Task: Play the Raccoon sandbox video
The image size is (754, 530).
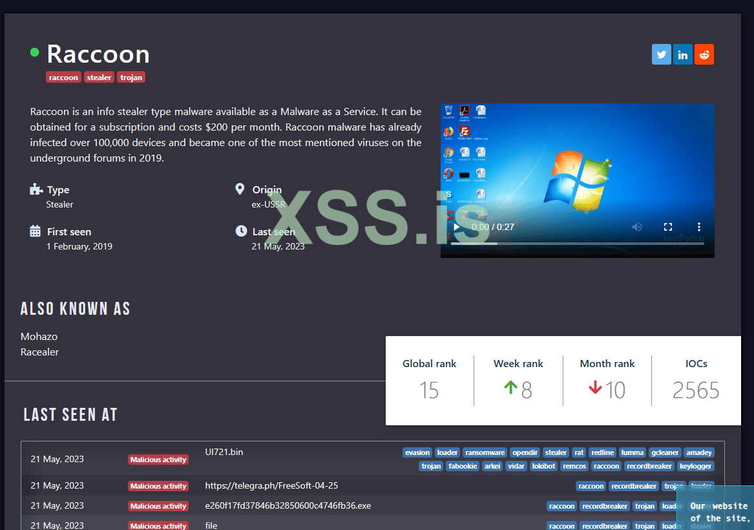Action: point(456,227)
